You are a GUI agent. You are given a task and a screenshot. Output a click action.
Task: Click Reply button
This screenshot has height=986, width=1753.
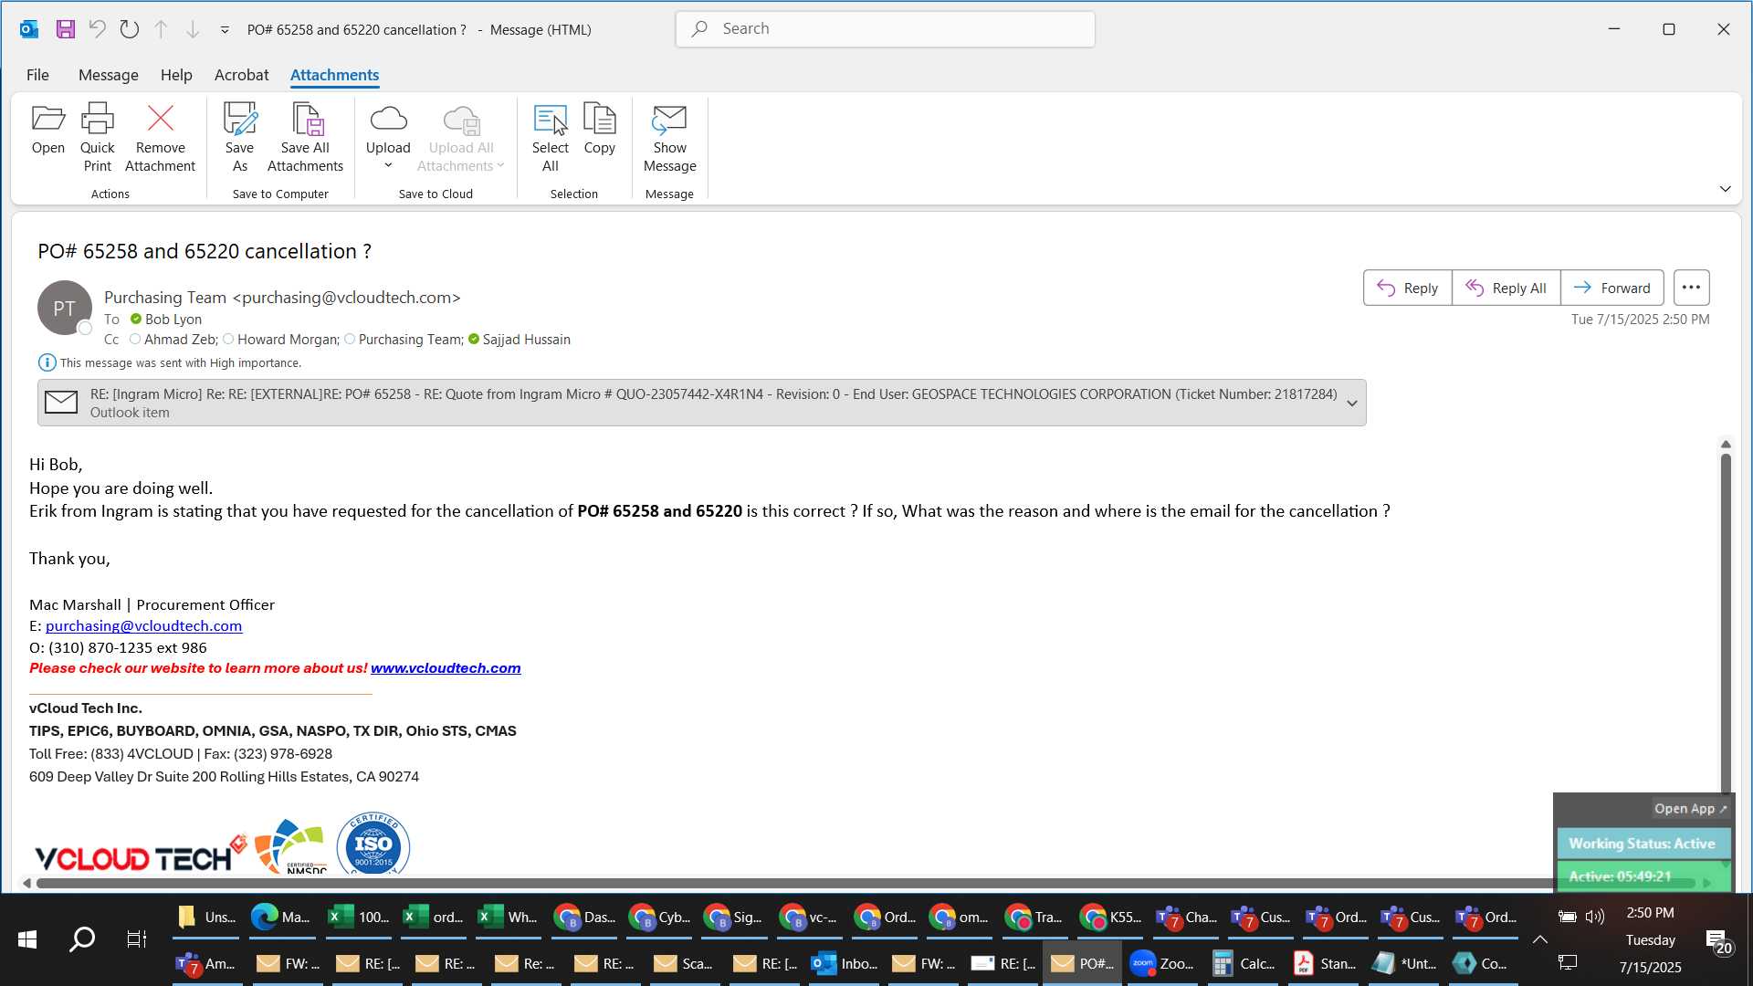(x=1407, y=288)
